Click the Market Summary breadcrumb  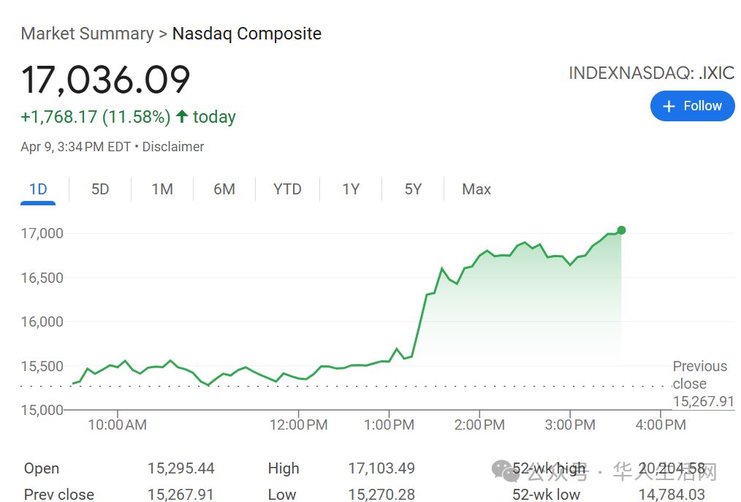point(88,34)
